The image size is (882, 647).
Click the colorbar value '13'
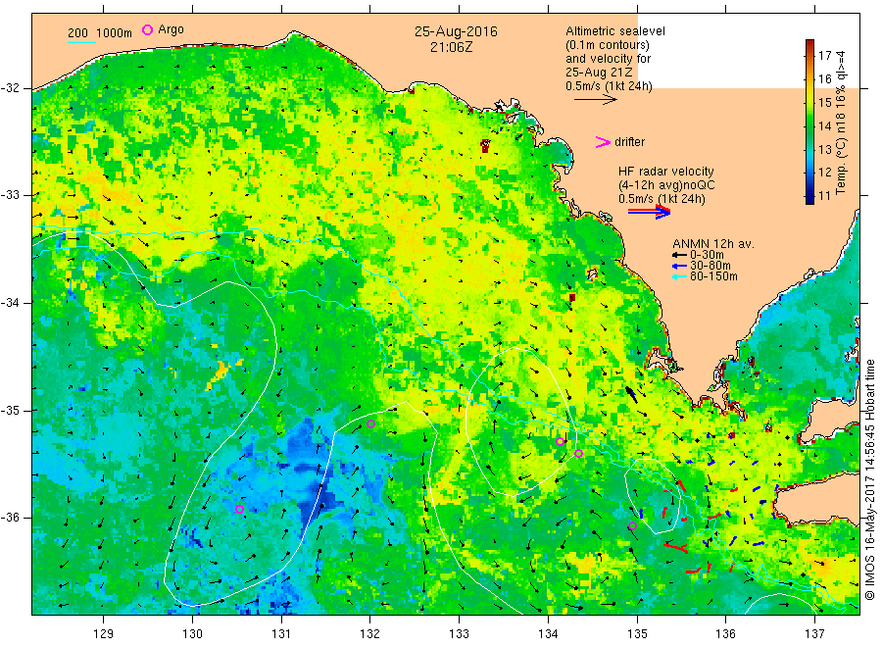coord(824,149)
